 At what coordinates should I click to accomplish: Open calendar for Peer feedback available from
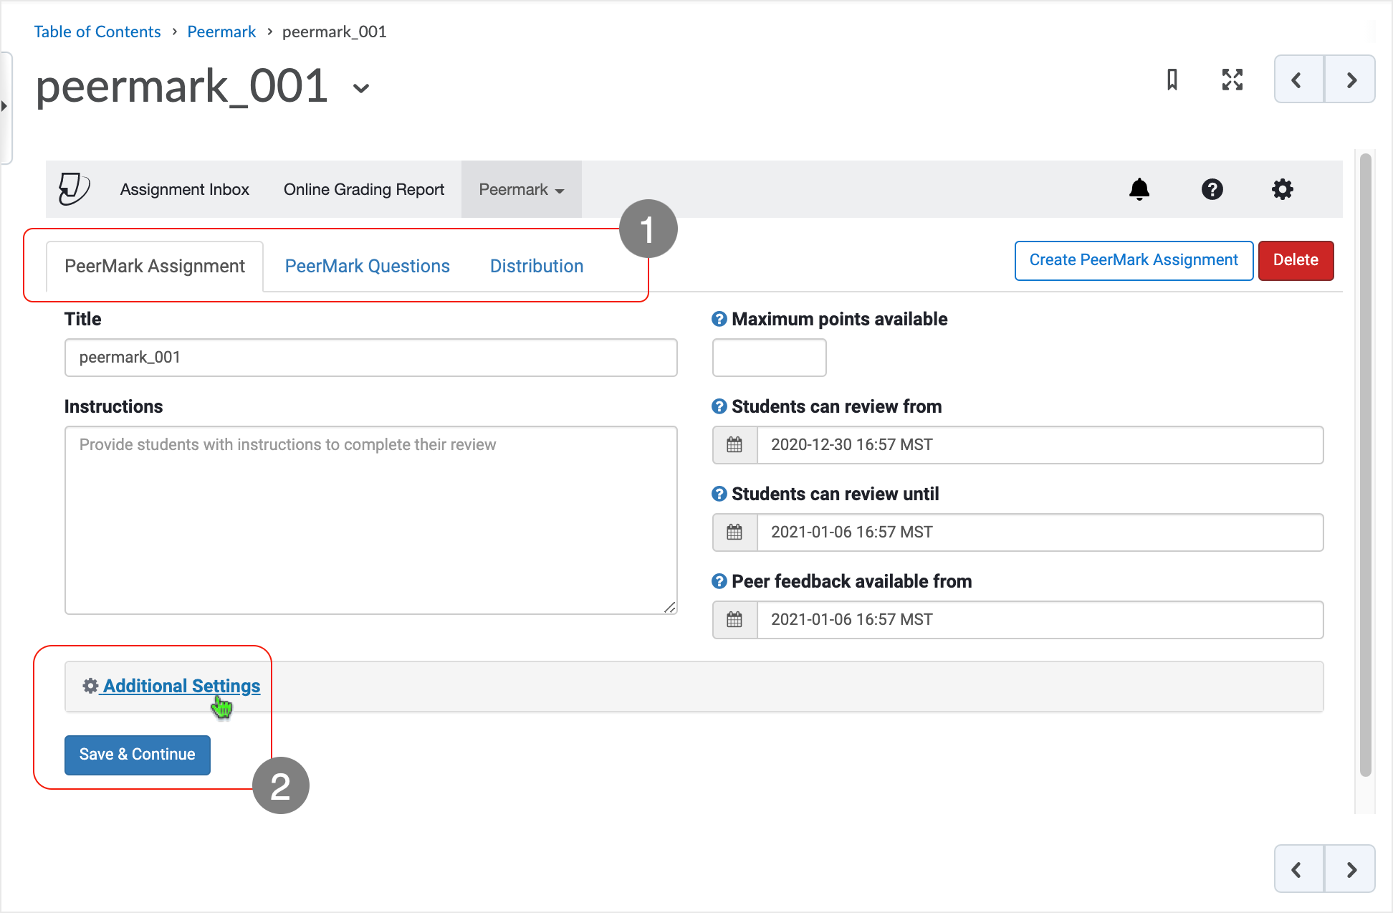click(x=734, y=620)
